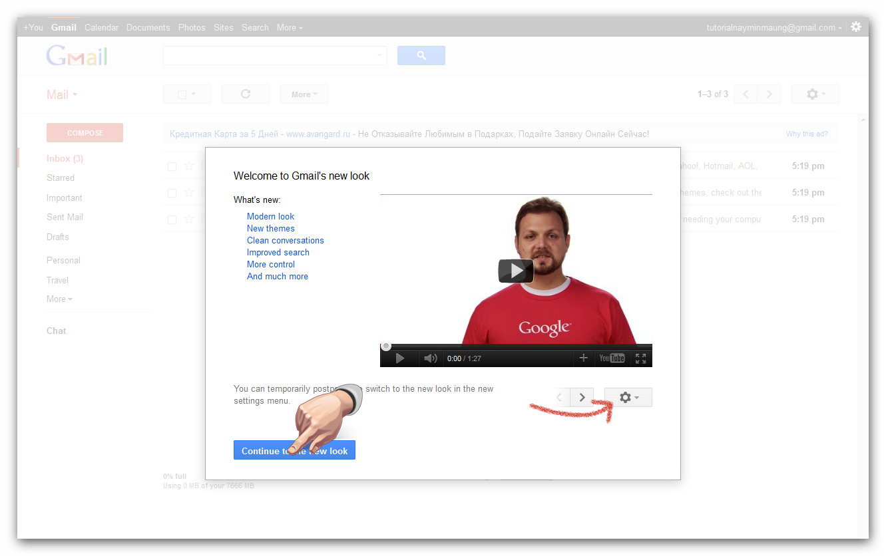Tick the checkbox of the third email row
This screenshot has height=556, width=886.
[x=172, y=219]
